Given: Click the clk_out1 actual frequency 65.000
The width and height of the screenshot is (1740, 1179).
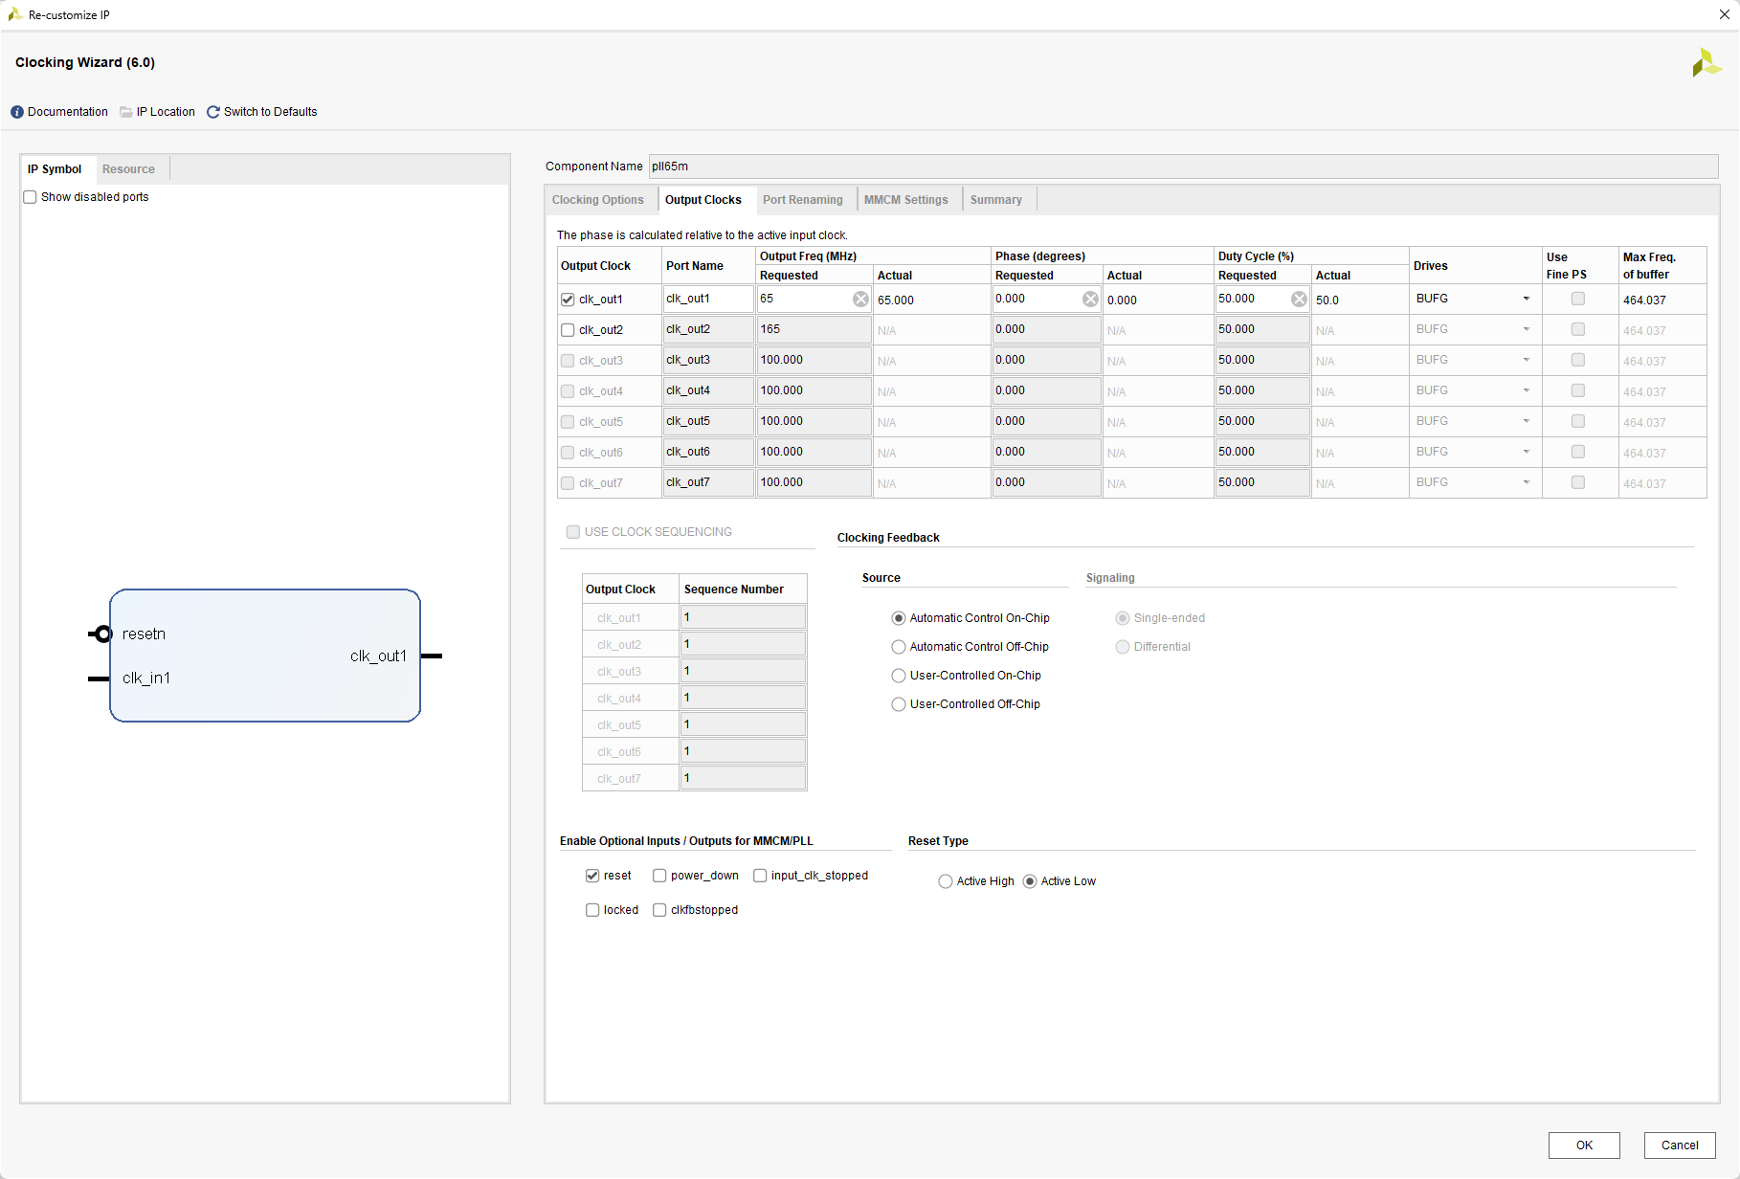Looking at the screenshot, I should tap(896, 300).
